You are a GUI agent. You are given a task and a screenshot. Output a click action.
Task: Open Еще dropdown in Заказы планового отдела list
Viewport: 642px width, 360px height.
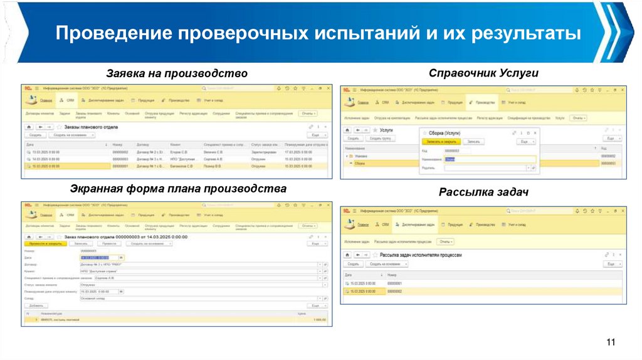[317, 135]
